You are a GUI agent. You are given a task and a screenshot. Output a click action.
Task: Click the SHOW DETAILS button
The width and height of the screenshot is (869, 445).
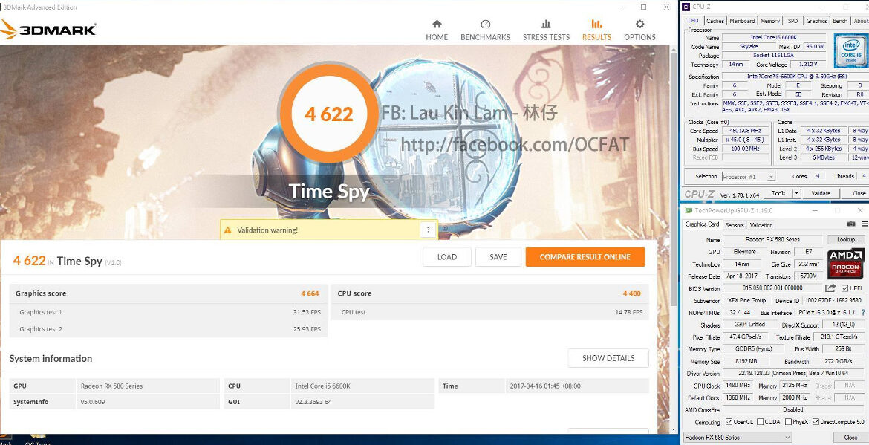point(608,358)
